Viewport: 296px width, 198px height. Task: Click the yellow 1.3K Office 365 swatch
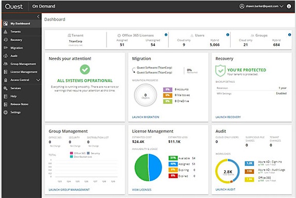[x=249, y=179]
